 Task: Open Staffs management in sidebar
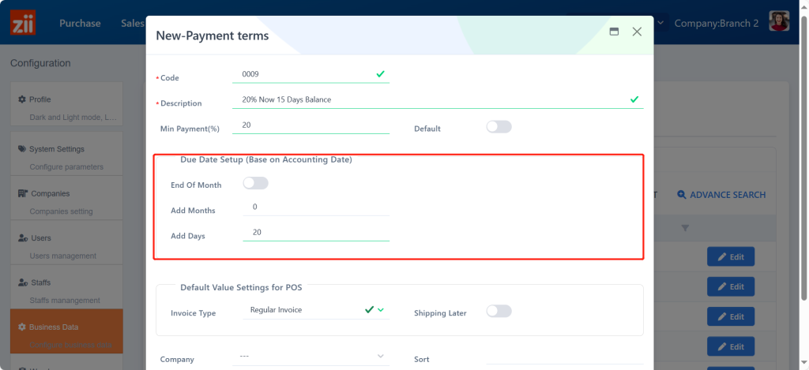[x=67, y=290]
